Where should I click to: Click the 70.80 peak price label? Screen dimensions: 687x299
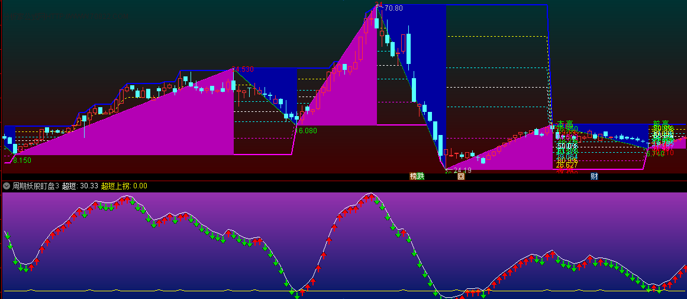pyautogui.click(x=394, y=8)
